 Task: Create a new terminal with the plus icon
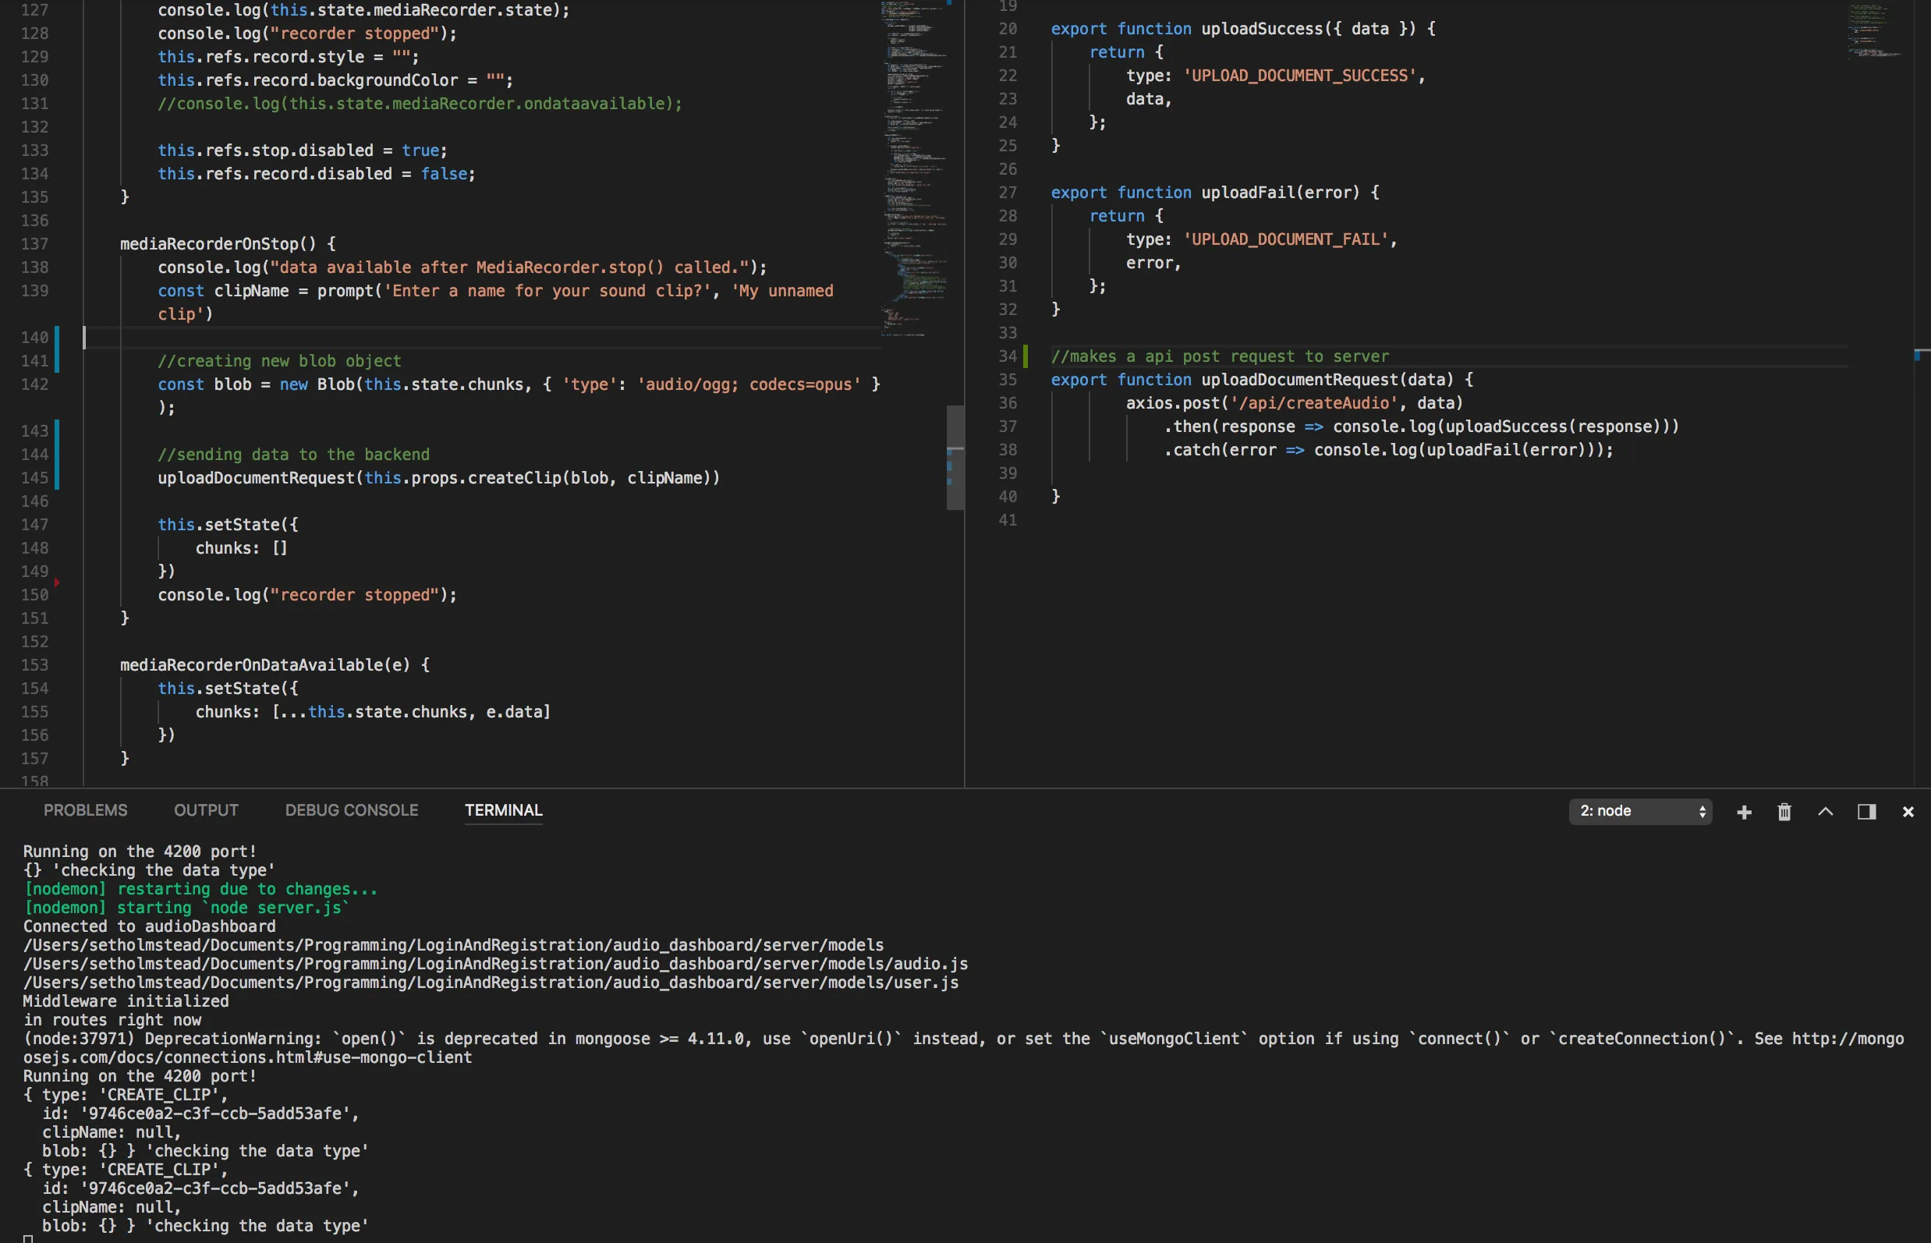[1744, 812]
